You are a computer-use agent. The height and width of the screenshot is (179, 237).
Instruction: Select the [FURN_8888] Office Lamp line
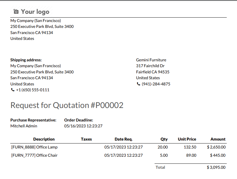tap(34, 147)
